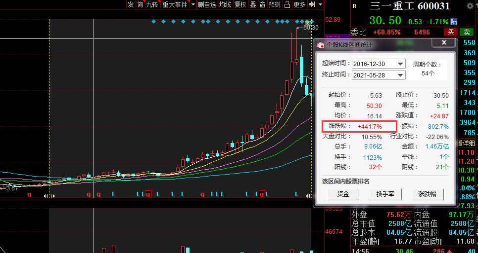
Task: Click the 叠 overlay button
Action: [253, 4]
